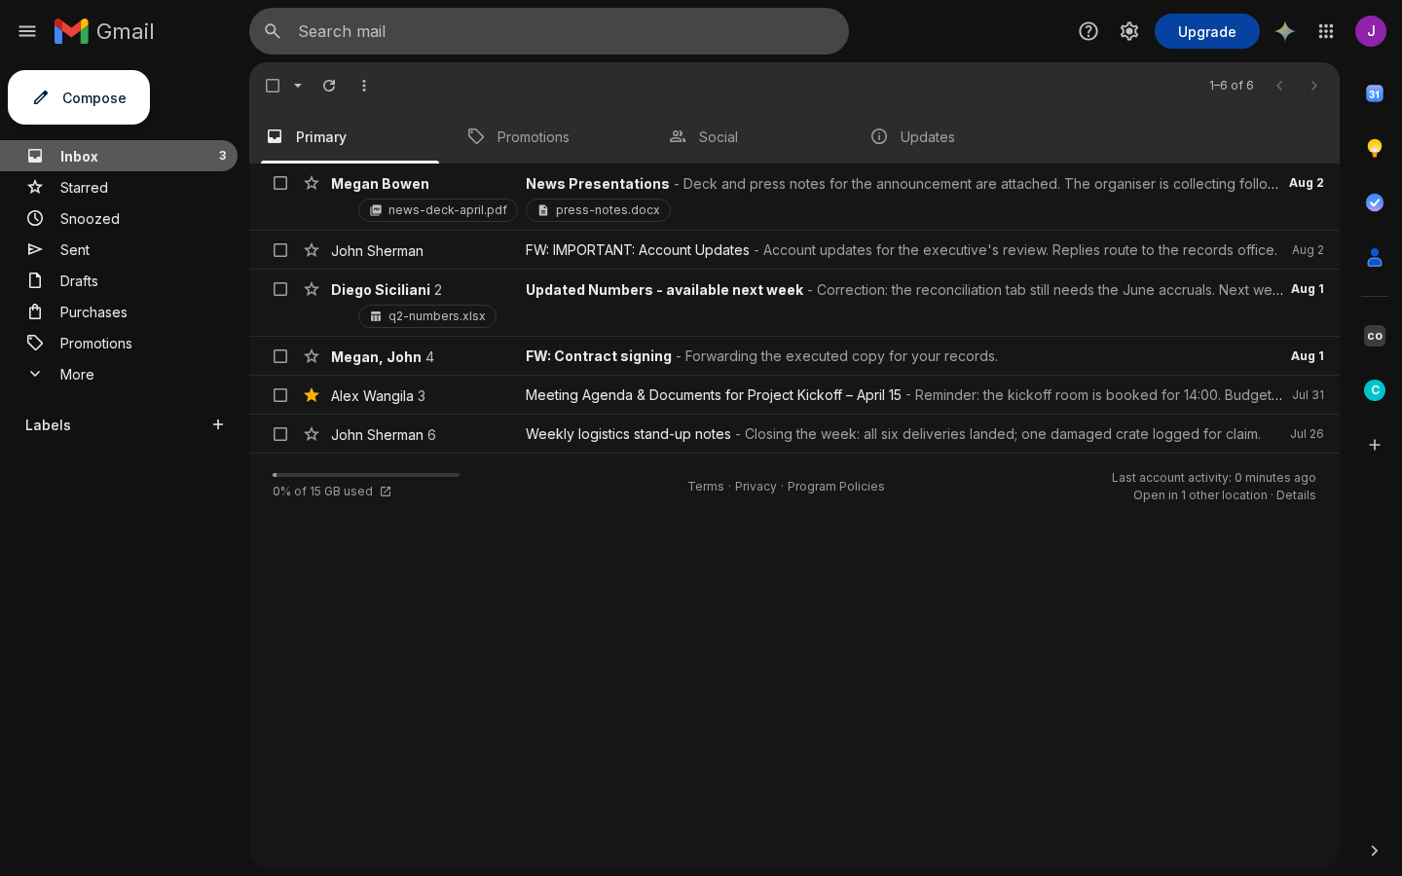Create a new label with plus icon
The height and width of the screenshot is (876, 1402).
coord(218,424)
